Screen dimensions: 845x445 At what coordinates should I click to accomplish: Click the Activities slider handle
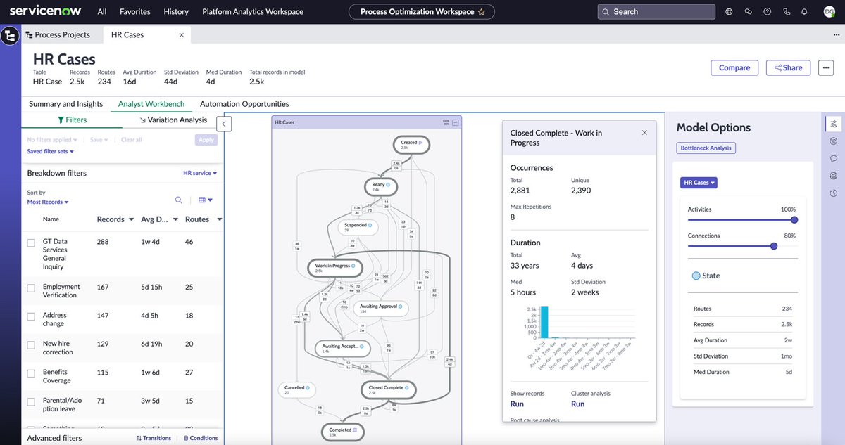794,220
